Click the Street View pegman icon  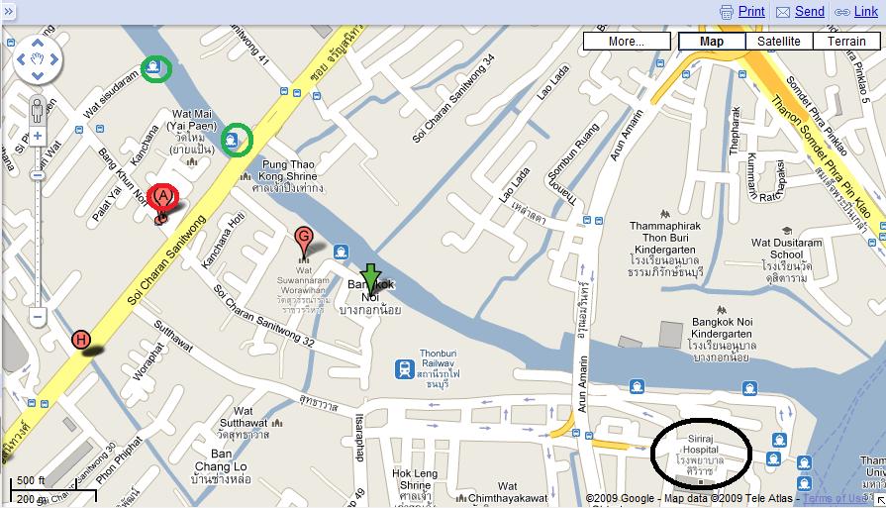click(38, 110)
